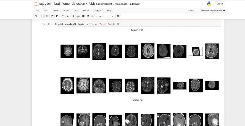This screenshot has height=126, width=245.
Task: Click the Logout button
Action: (x=220, y=4)
